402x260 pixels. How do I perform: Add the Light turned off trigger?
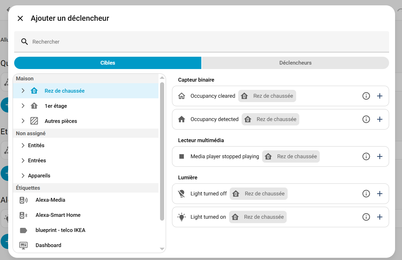(x=380, y=194)
